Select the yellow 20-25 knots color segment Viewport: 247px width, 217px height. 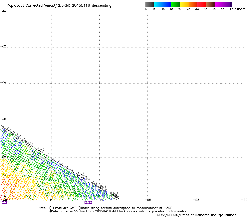click(x=184, y=4)
